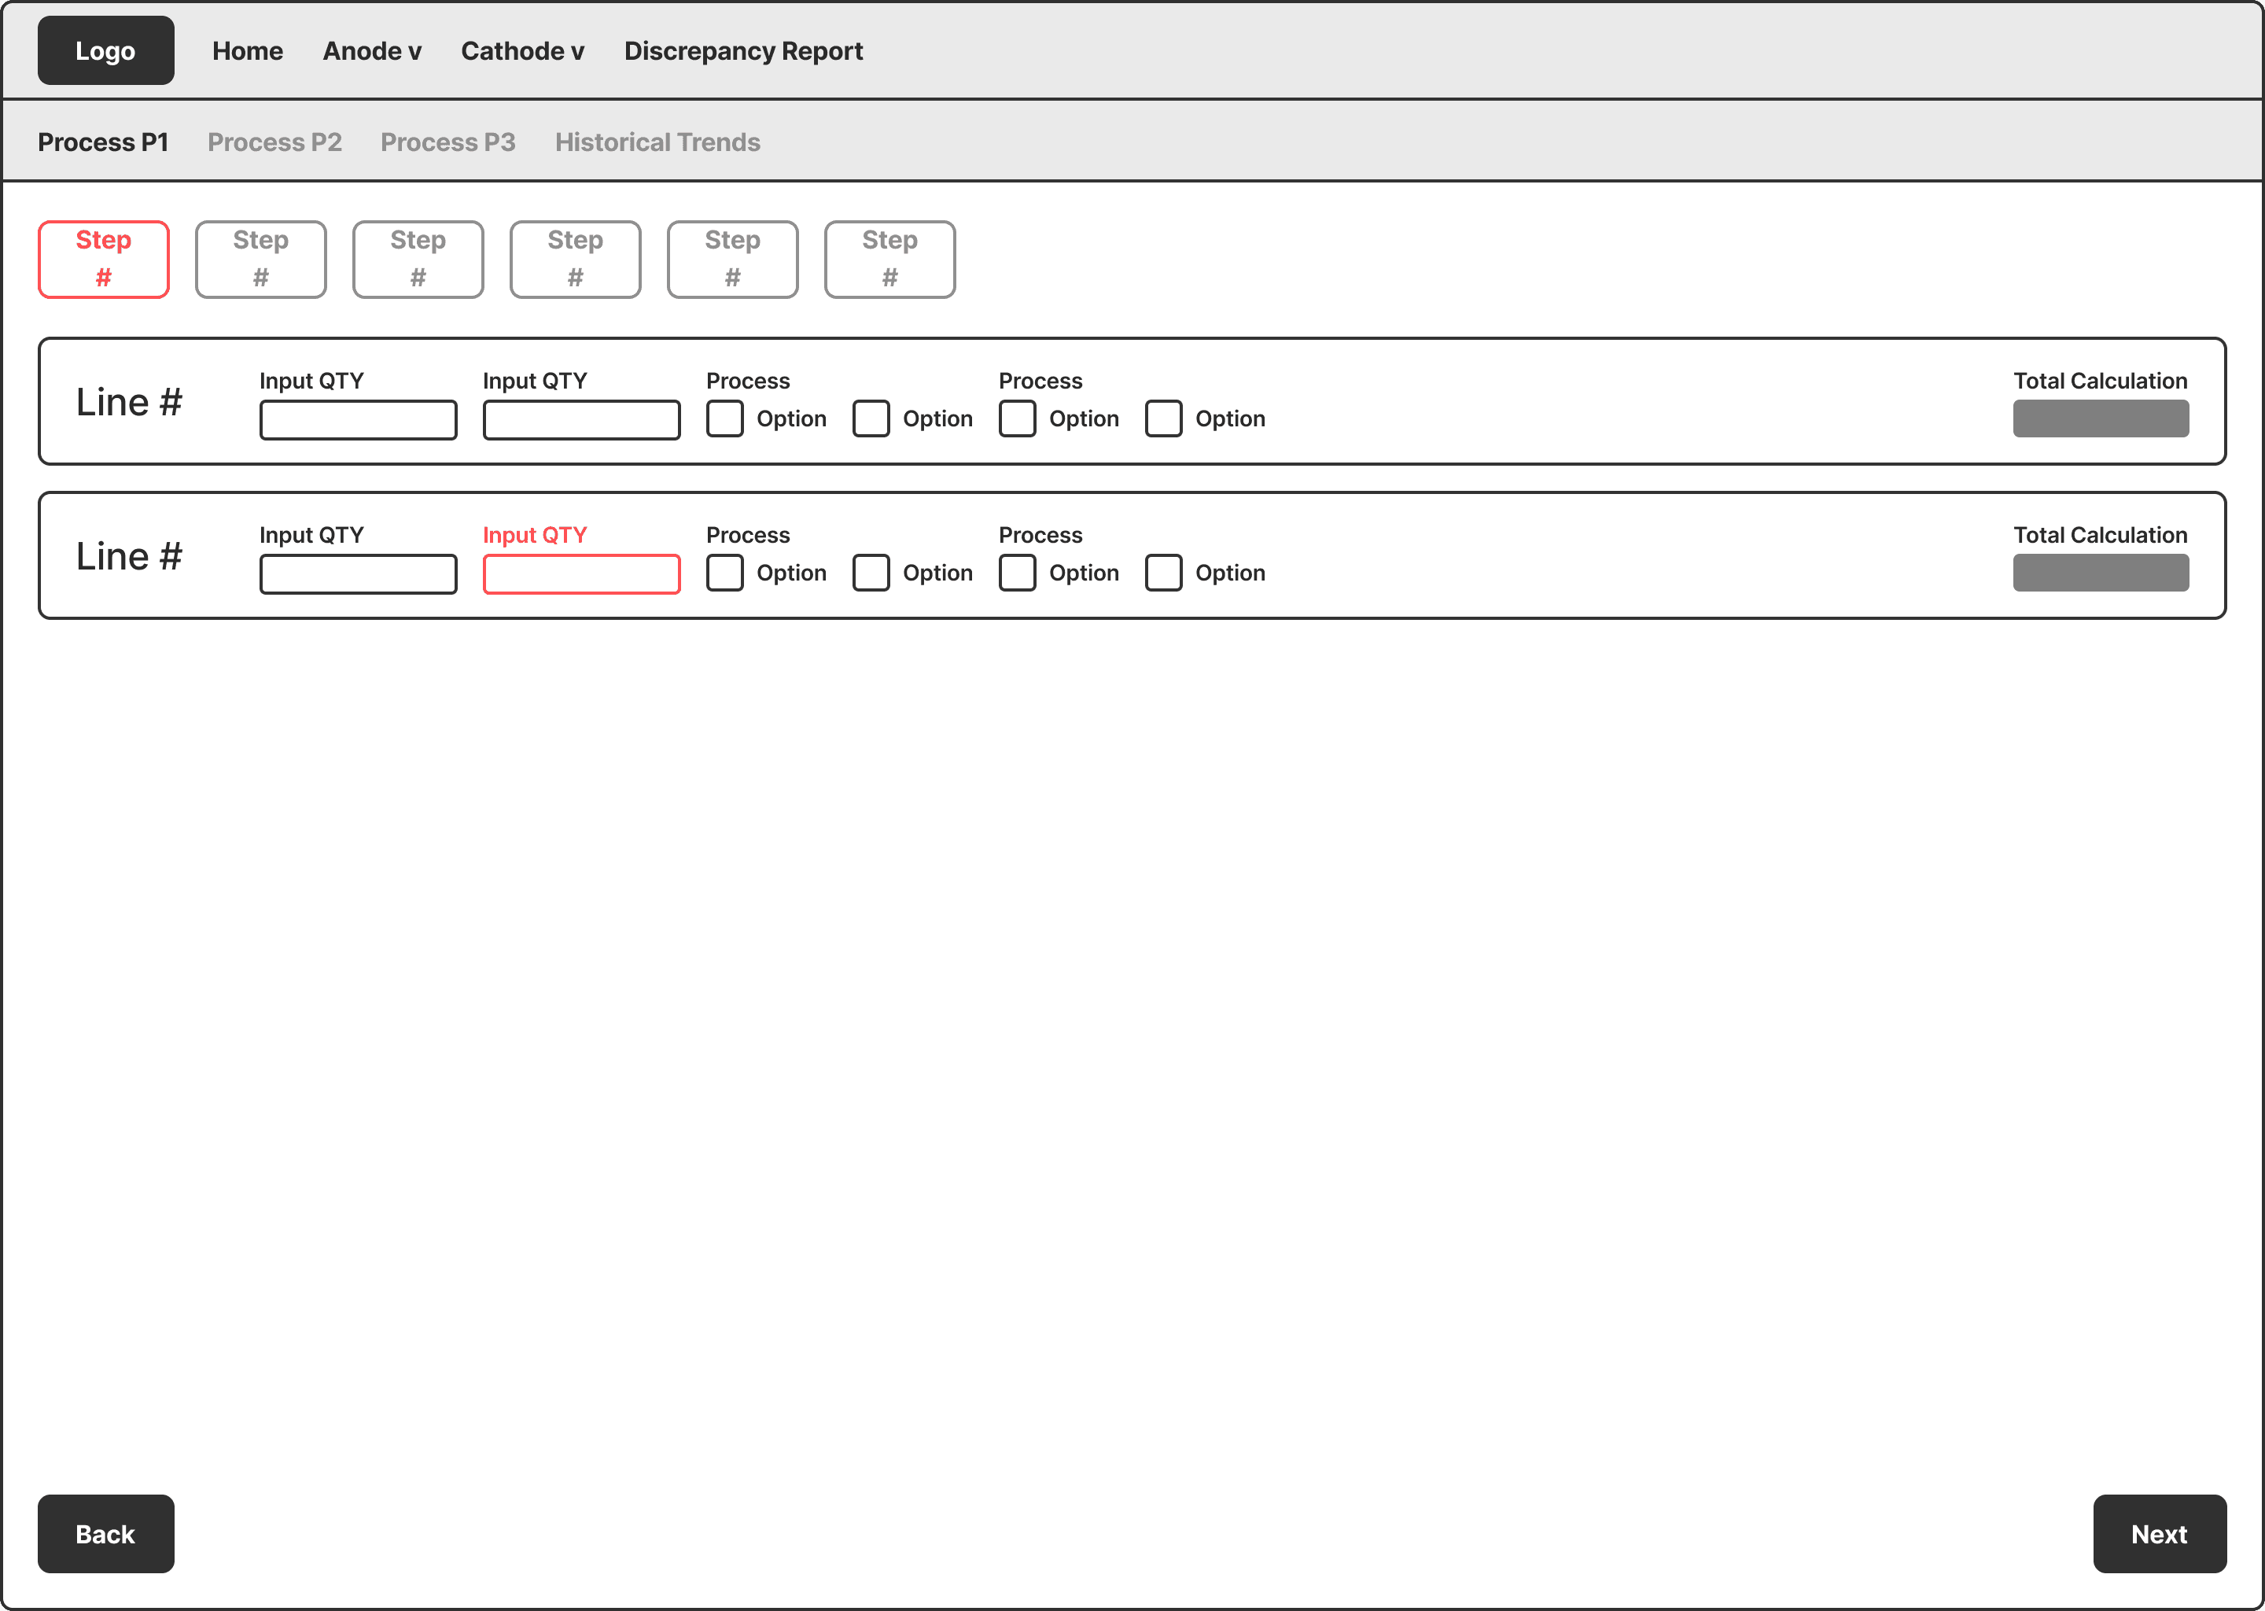2265x1611 pixels.
Task: Click the Next button
Action: click(2159, 1534)
